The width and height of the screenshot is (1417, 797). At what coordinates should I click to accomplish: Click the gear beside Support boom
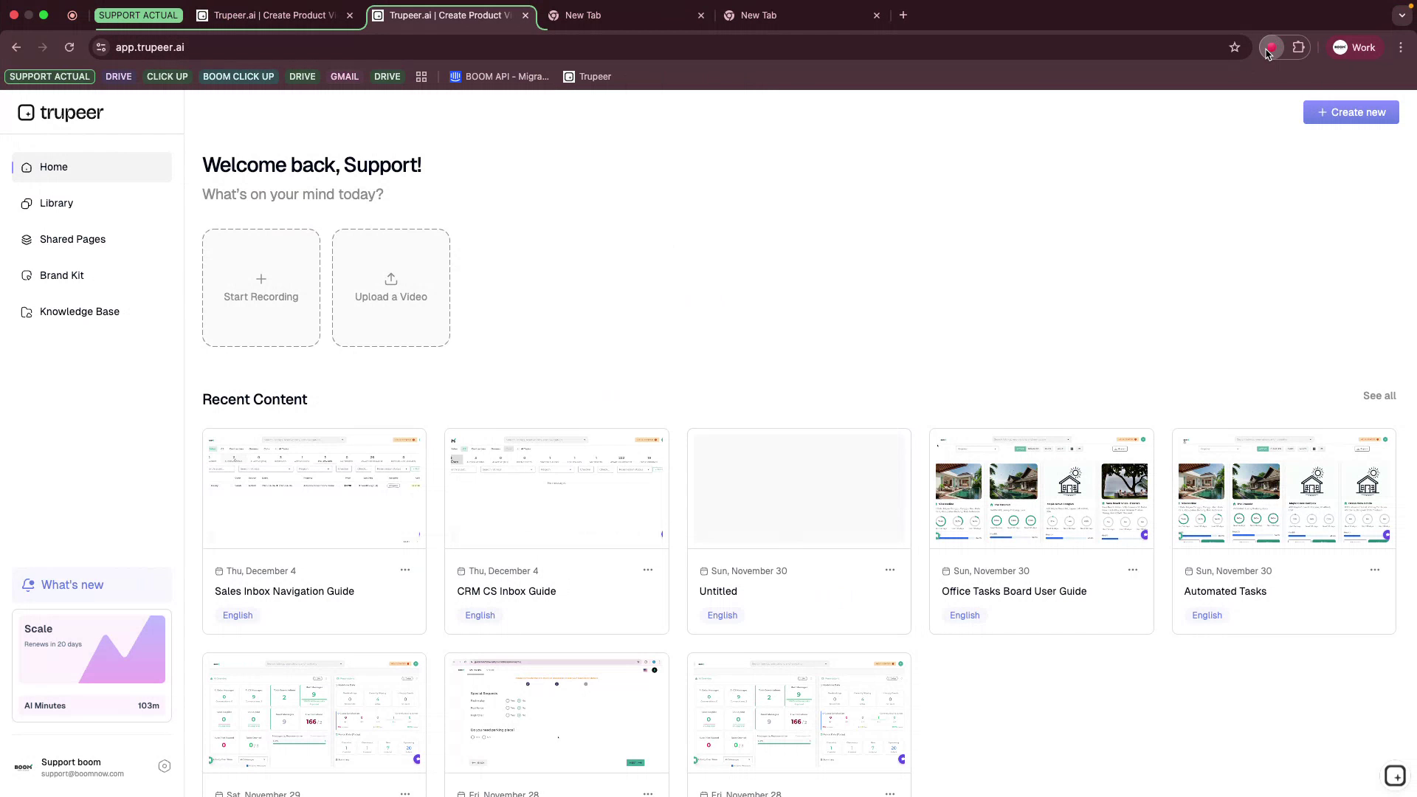click(x=165, y=766)
